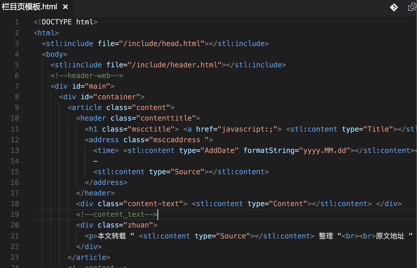Click the "/include/header.html" file path string
Screen dimensions: 417x268
tap(175, 65)
